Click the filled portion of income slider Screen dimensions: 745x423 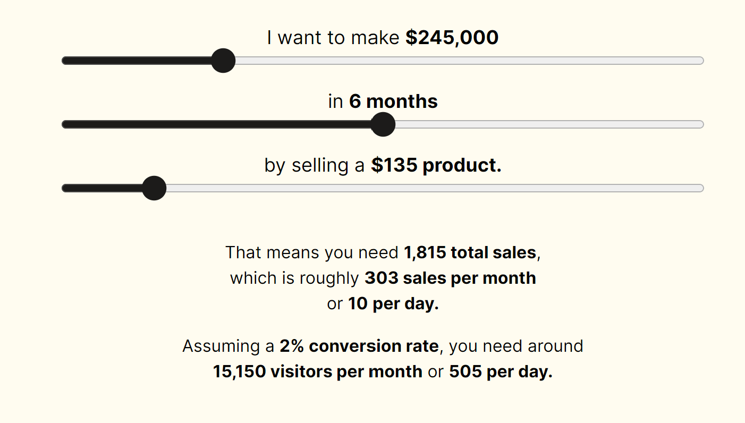(x=137, y=61)
